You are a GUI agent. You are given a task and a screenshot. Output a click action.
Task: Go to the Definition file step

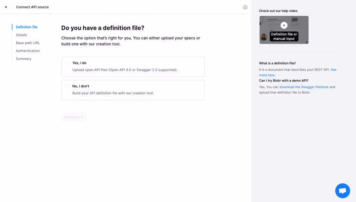click(27, 27)
